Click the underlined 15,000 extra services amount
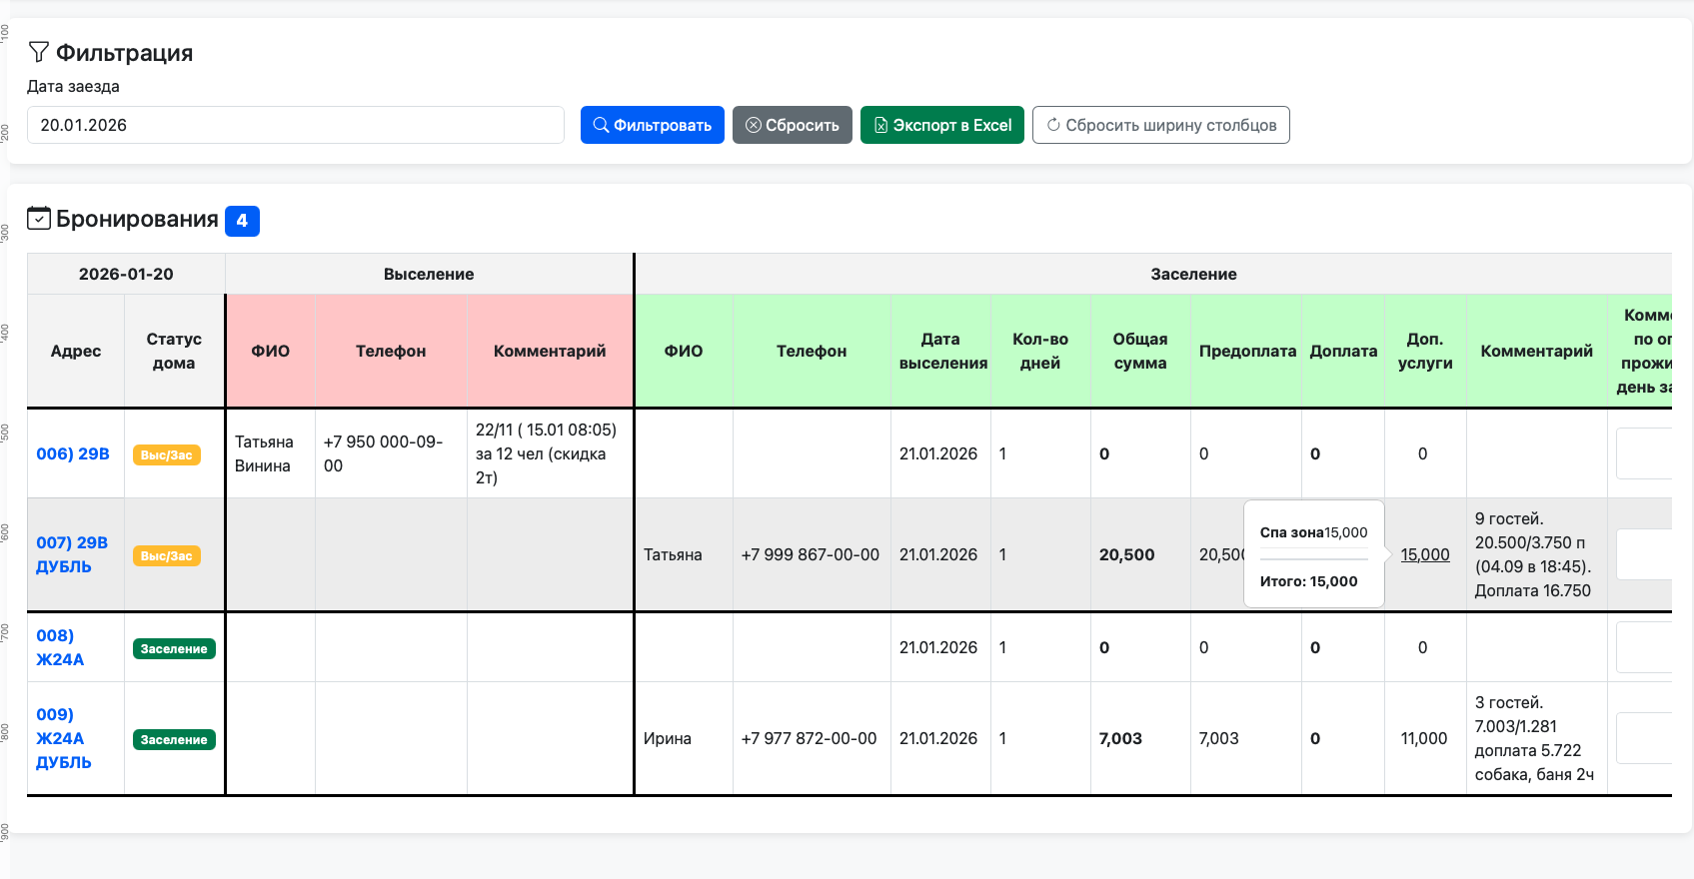Image resolution: width=1694 pixels, height=879 pixels. coord(1424,554)
